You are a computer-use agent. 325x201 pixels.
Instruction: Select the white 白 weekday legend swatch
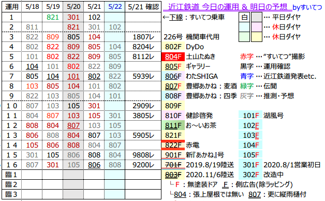pos(244,17)
